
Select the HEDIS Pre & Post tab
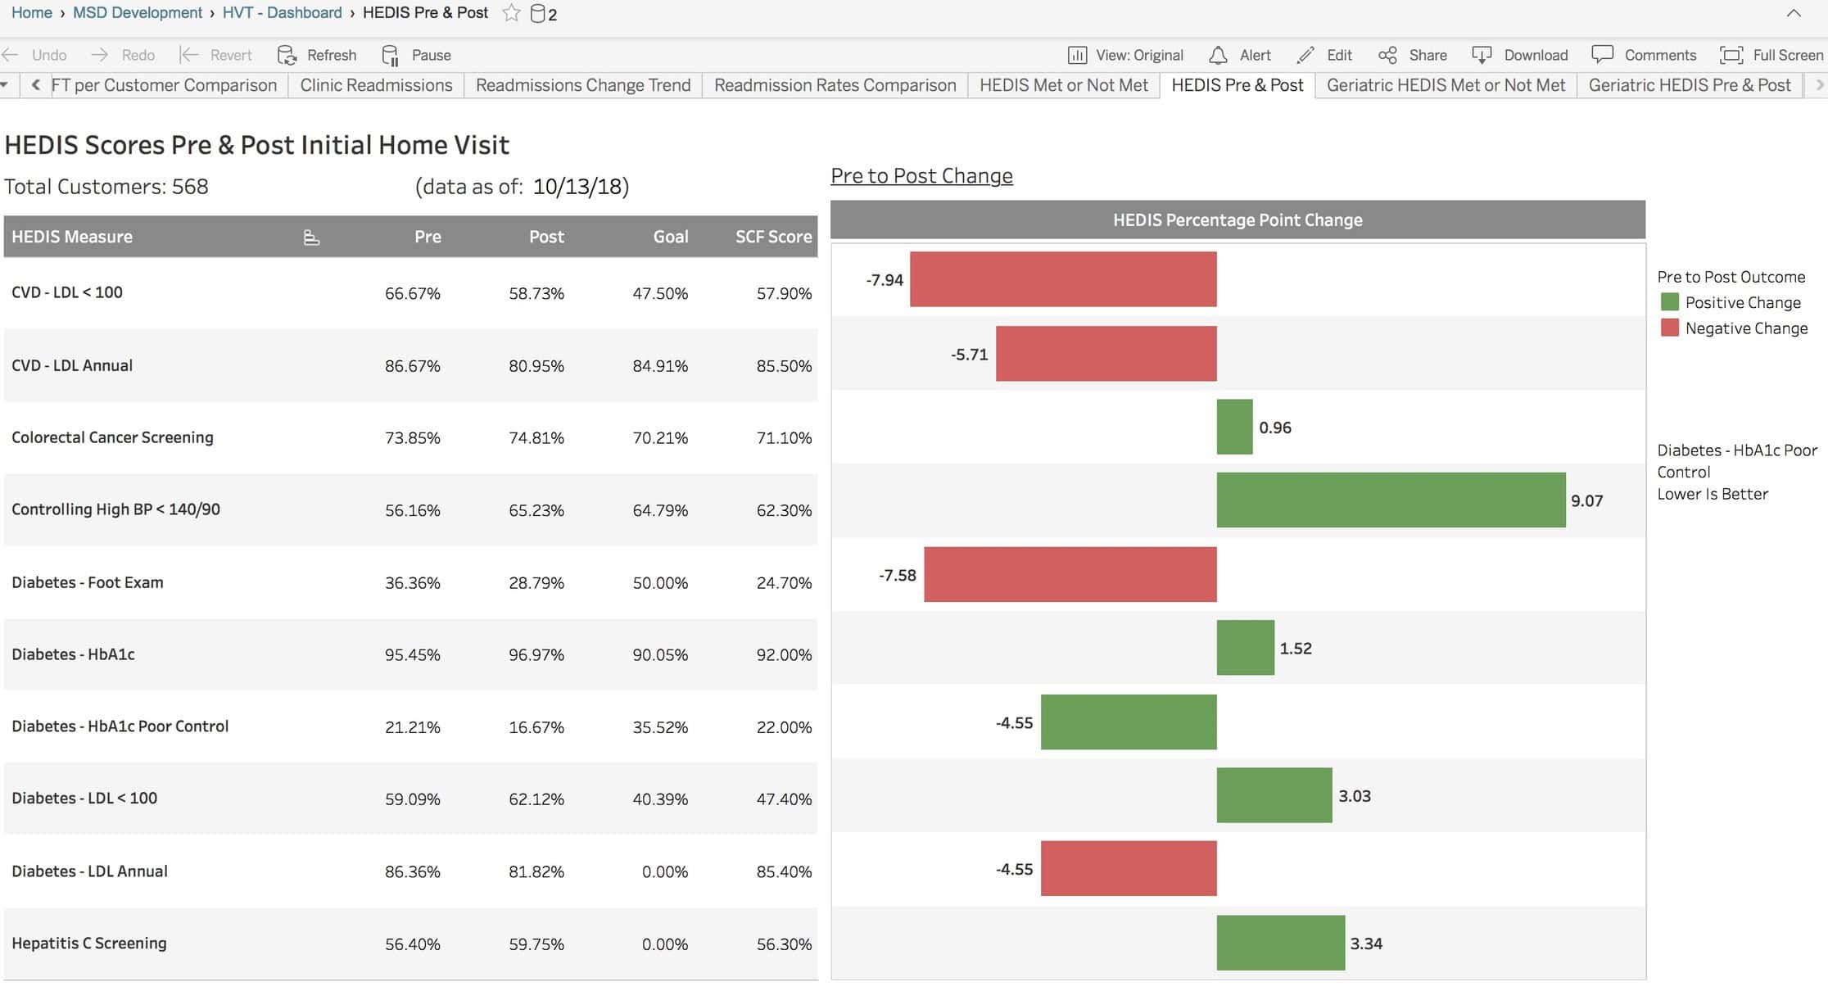click(x=1237, y=85)
